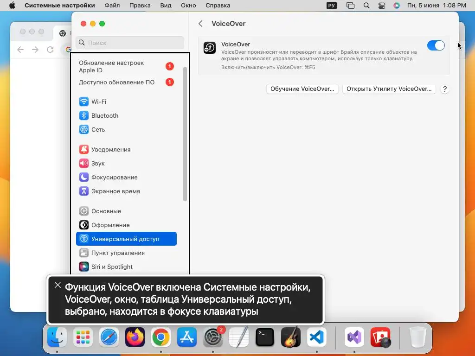Click Stage Manager icon in the menu bar
The height and width of the screenshot is (356, 475).
tap(351, 6)
